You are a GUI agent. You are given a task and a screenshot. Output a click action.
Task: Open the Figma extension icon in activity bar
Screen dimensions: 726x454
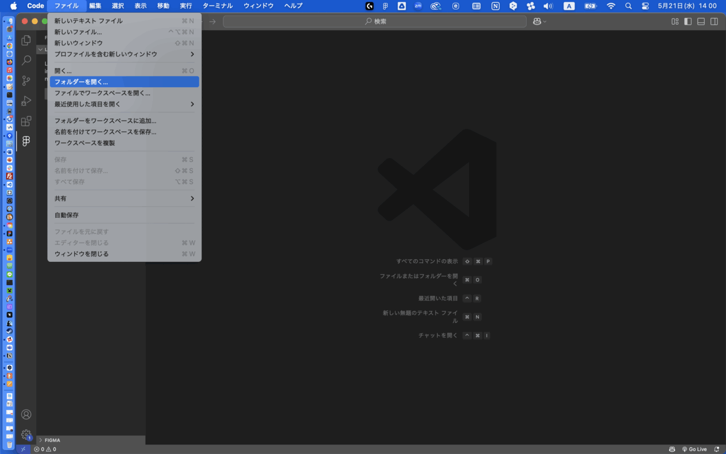click(26, 141)
